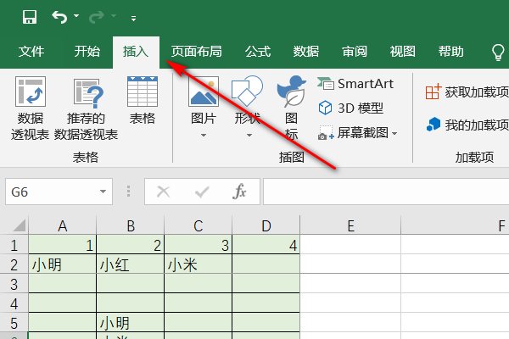Click cell C2 containing 小米
Image resolution: width=509 pixels, height=339 pixels.
[199, 264]
